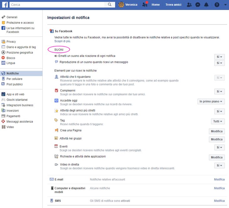Open the account menu arrow in top bar
The image size is (229, 208).
(x=225, y=5)
